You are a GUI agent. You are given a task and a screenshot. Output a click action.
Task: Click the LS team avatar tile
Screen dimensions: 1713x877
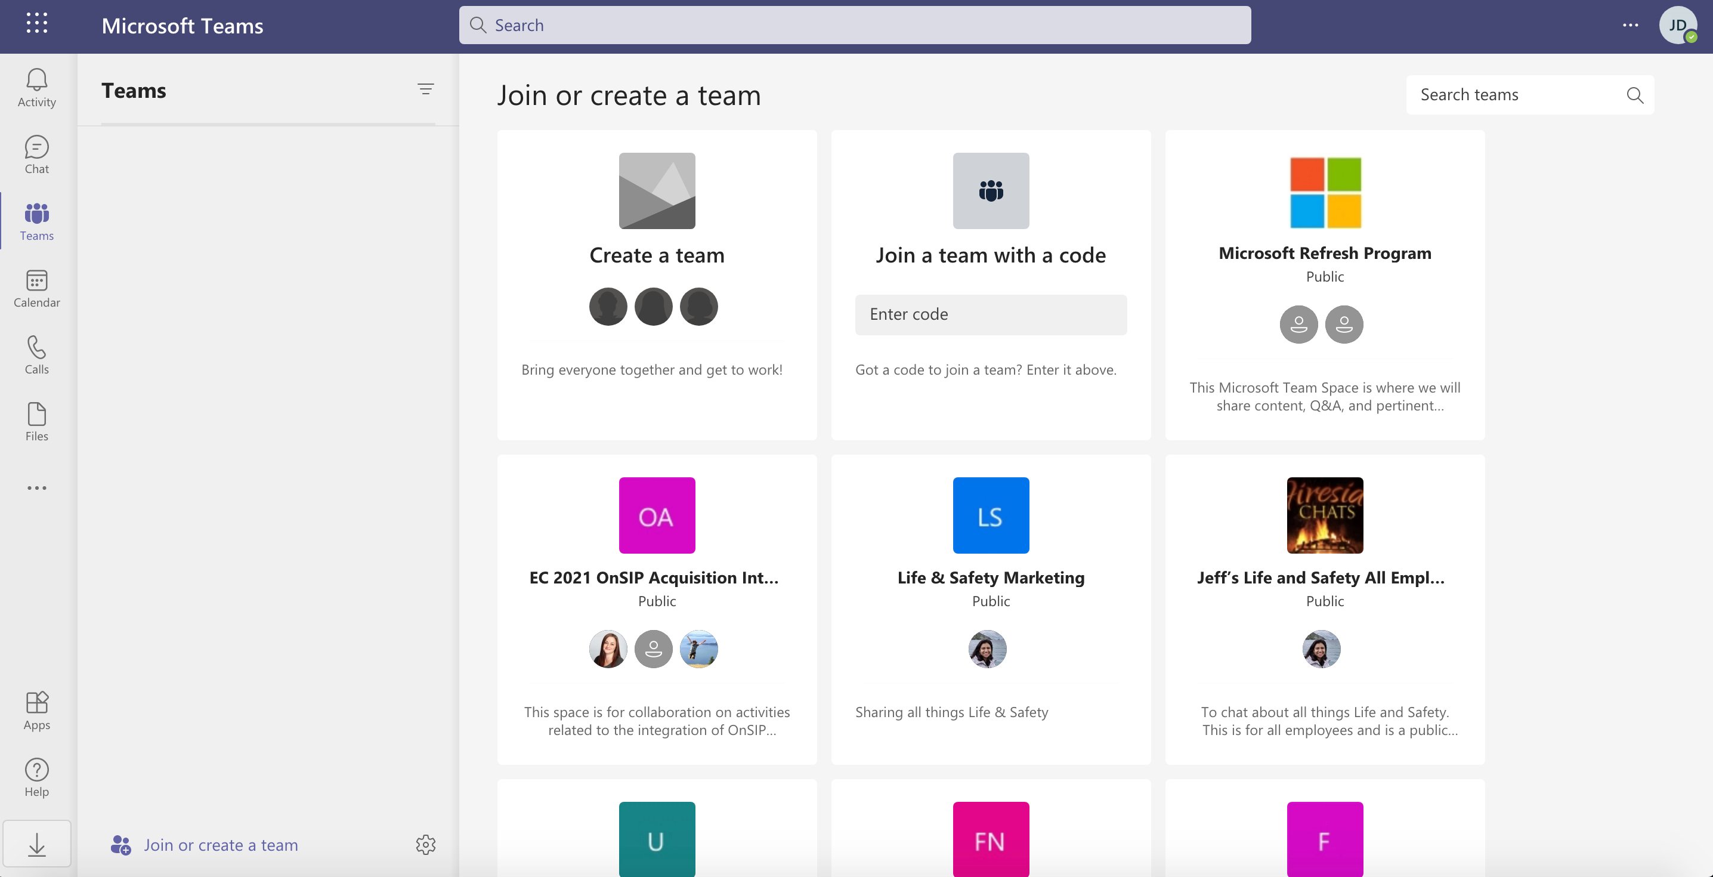click(991, 515)
